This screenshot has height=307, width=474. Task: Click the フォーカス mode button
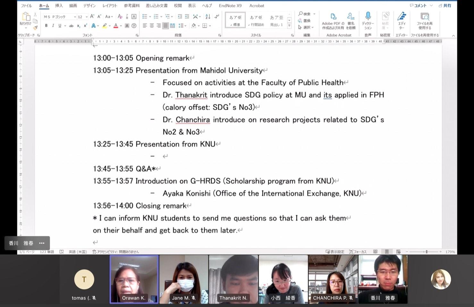click(x=358, y=252)
